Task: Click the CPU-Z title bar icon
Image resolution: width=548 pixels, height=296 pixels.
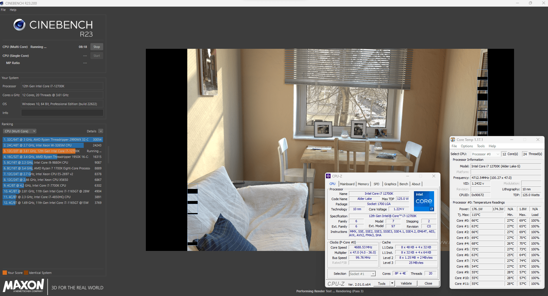Action: pos(328,176)
